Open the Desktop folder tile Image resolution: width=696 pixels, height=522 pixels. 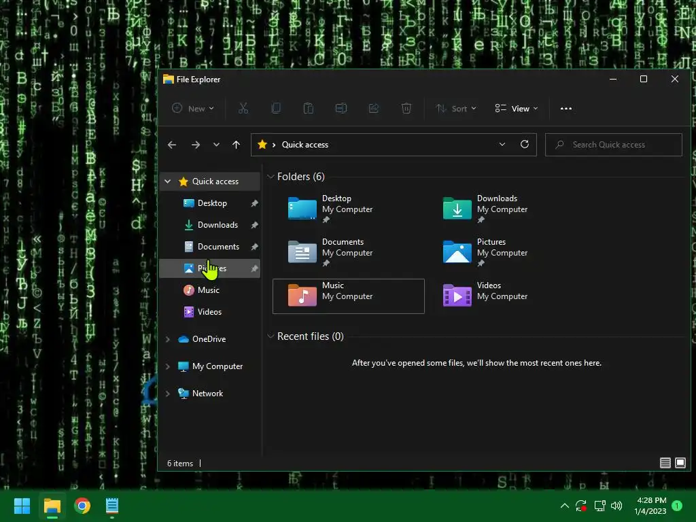coord(349,209)
